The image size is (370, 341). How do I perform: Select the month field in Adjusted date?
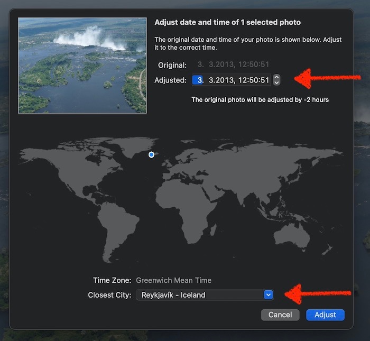coord(211,80)
